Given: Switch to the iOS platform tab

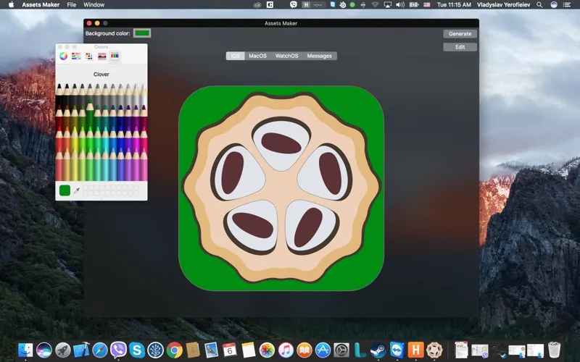Looking at the screenshot, I should click(235, 56).
